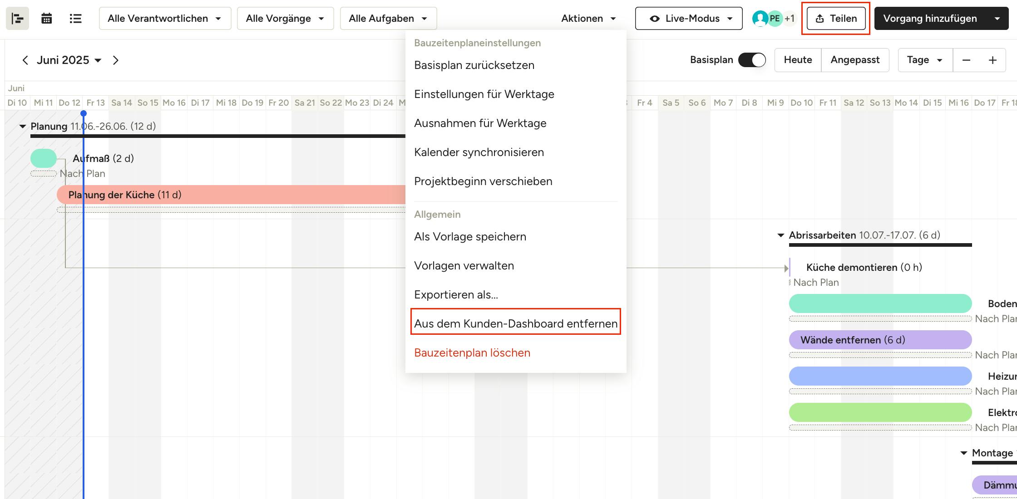
Task: Collapse the Planung group triangle
Action: tap(23, 127)
